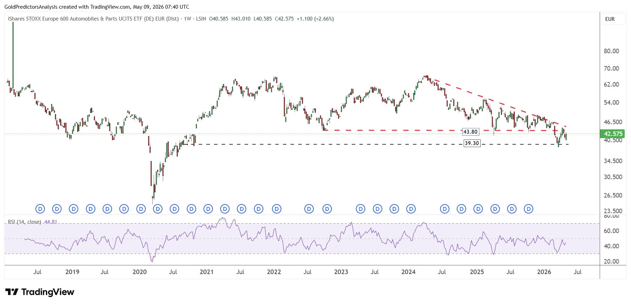Screen dimensions: 631x305
Task: Open the EUR currency selector
Action: tap(610, 19)
